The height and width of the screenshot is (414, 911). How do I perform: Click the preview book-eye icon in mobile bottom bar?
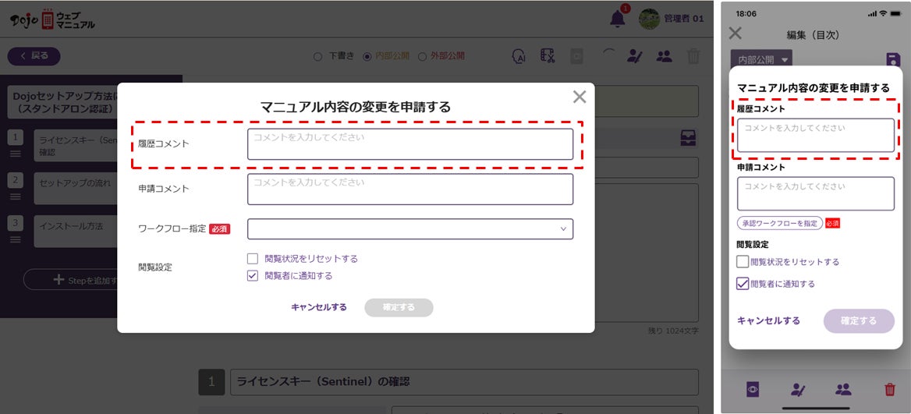(x=753, y=389)
